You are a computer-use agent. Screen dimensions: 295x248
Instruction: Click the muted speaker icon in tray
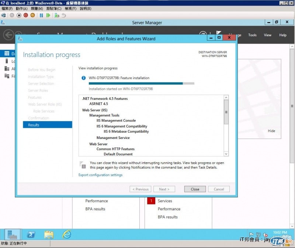[x=265, y=235]
